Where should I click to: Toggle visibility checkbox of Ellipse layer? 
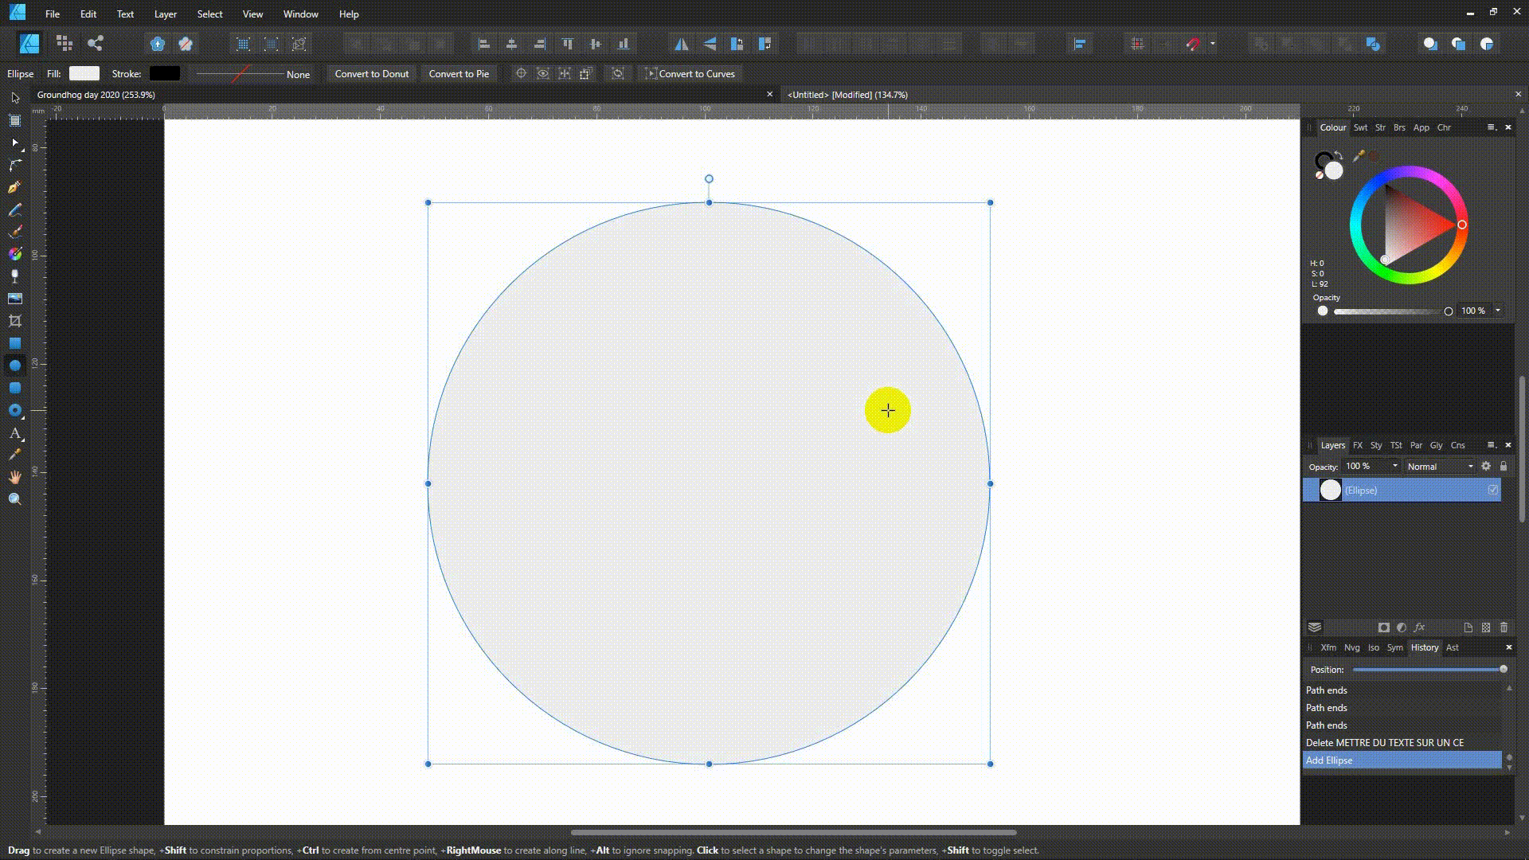1493,491
